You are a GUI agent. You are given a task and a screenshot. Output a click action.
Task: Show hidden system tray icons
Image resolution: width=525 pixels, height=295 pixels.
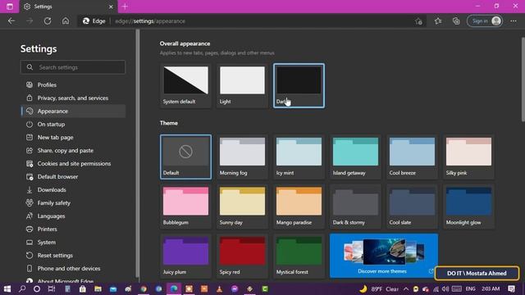(406, 288)
